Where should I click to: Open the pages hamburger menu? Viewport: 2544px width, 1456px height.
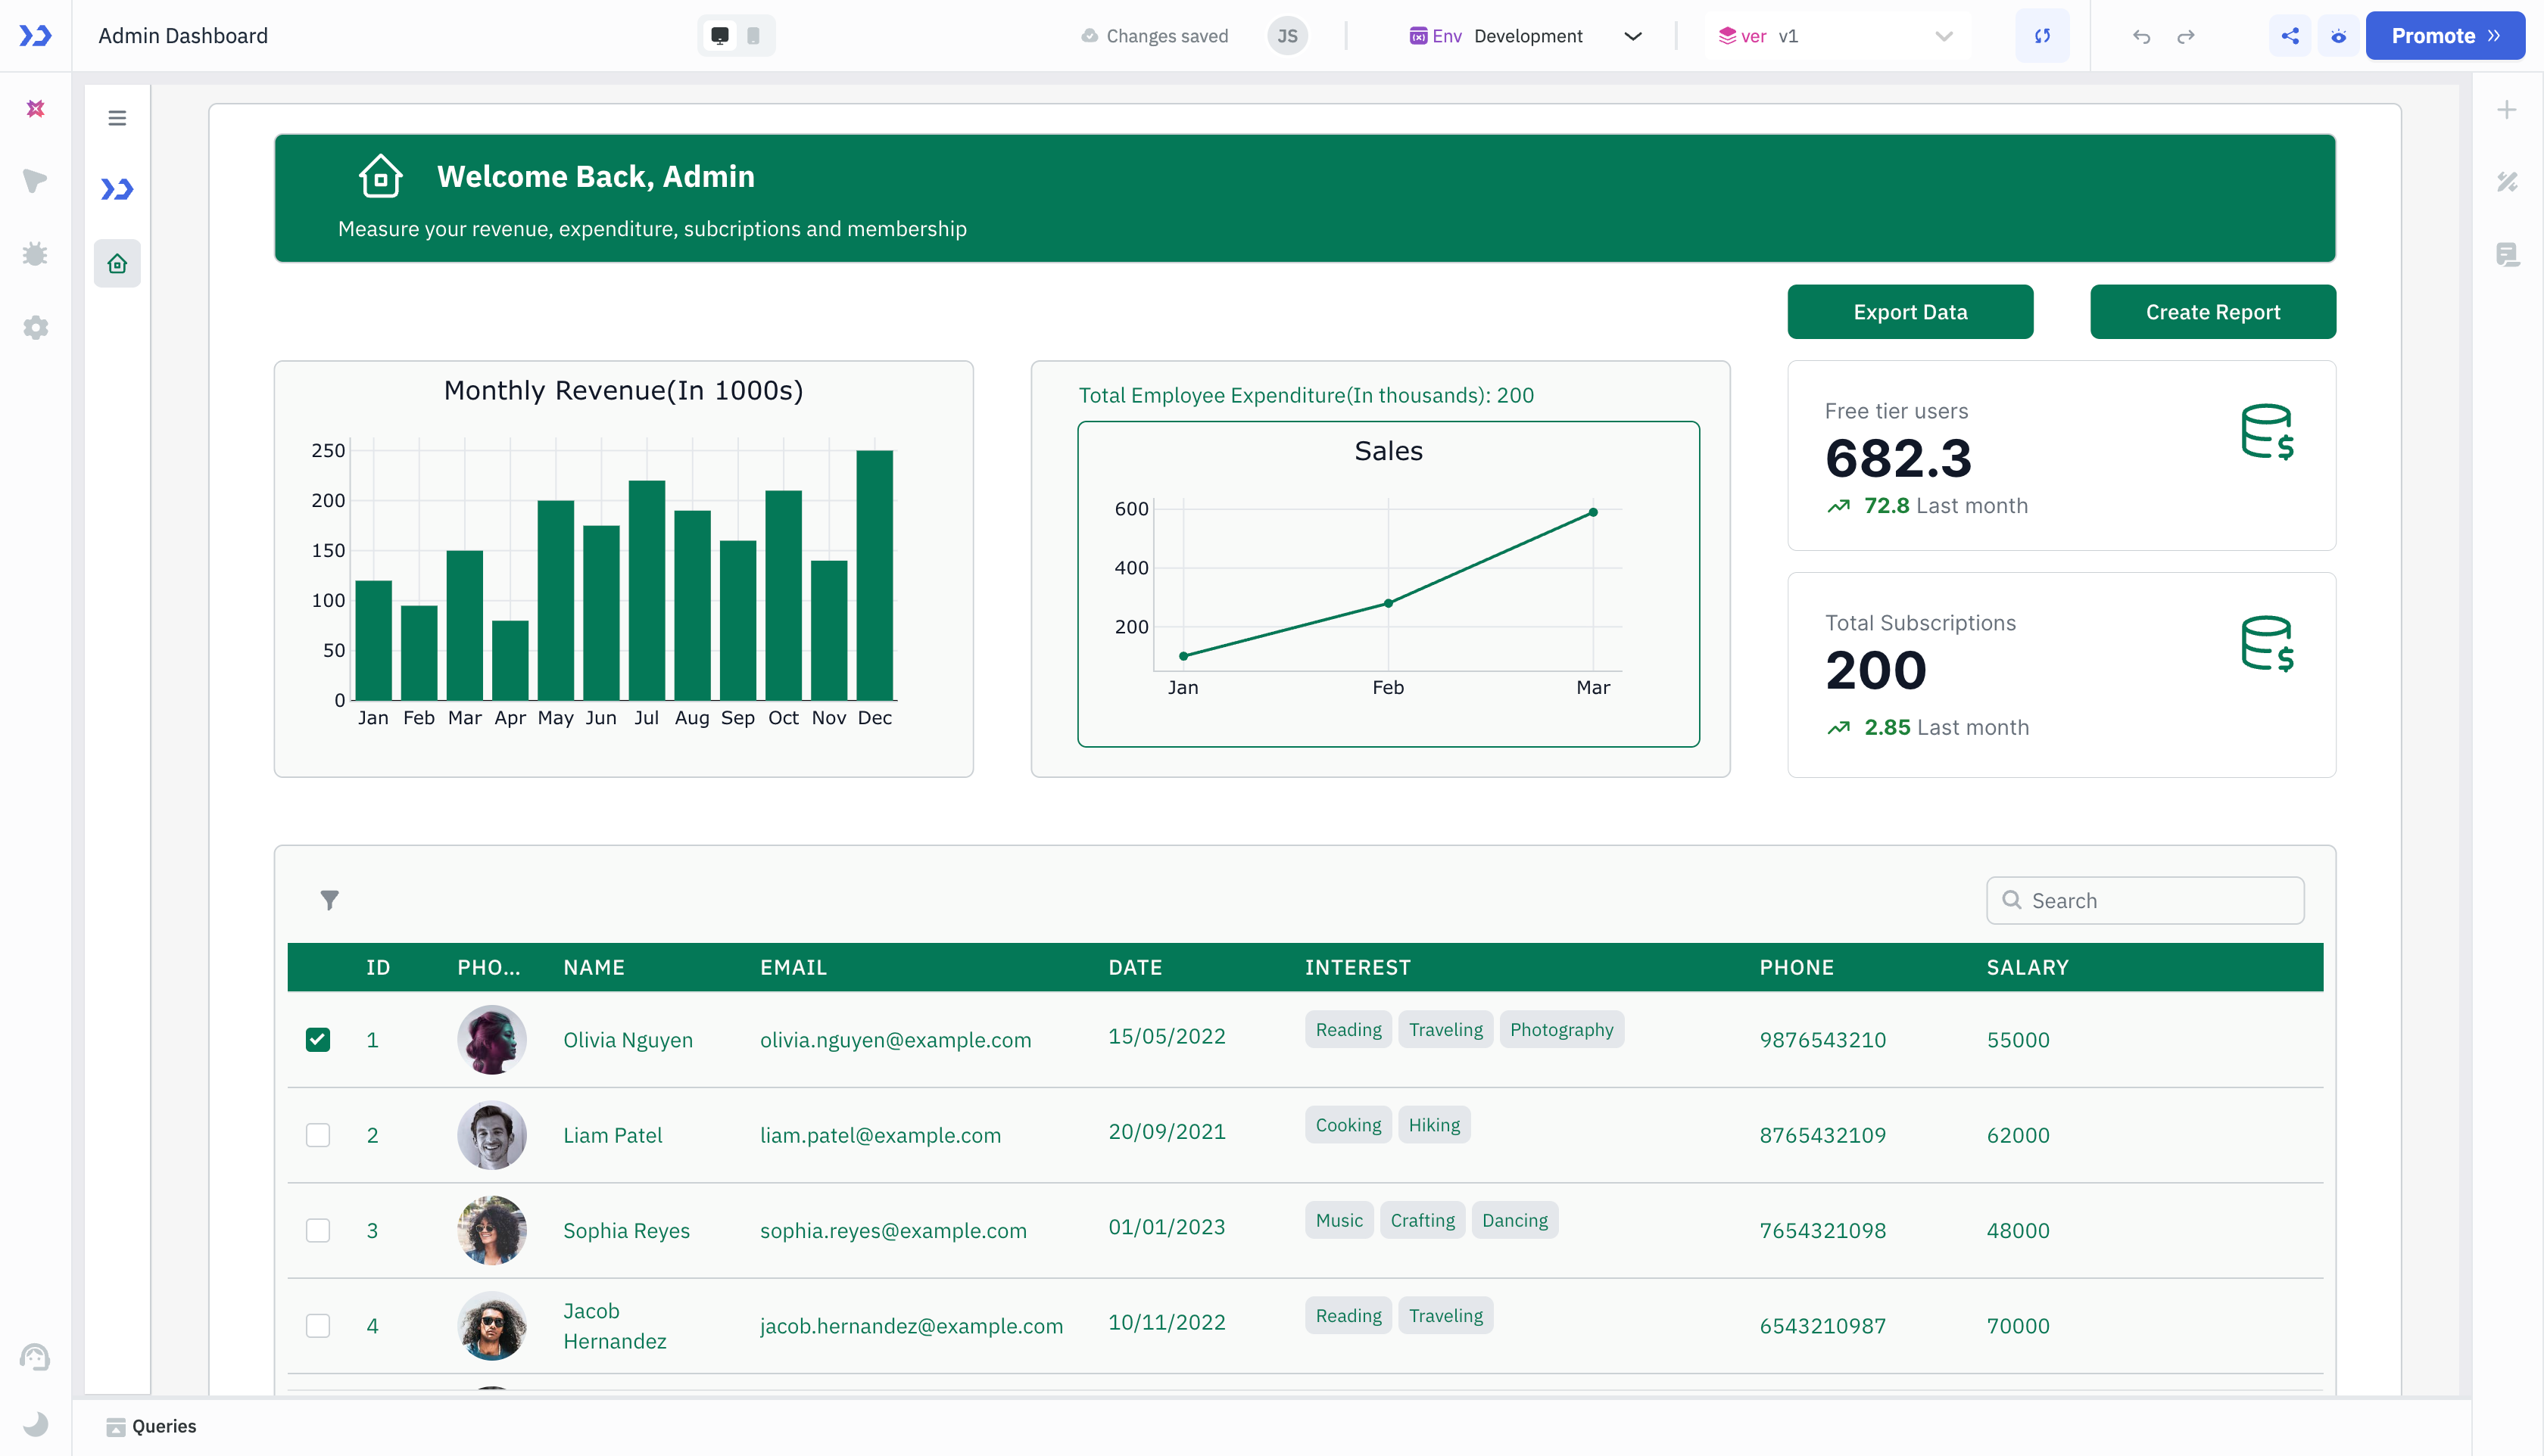click(117, 117)
